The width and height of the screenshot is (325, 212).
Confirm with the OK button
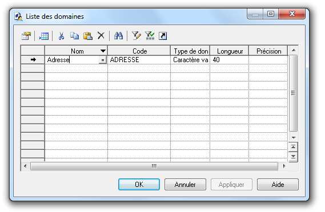click(x=139, y=184)
